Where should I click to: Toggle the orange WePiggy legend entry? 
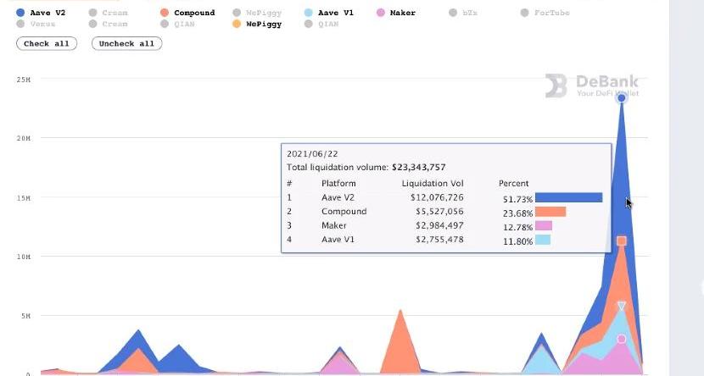pos(257,24)
